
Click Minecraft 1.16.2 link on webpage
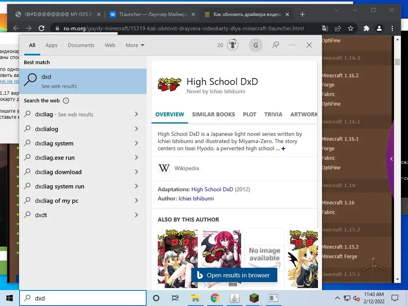coord(340,76)
